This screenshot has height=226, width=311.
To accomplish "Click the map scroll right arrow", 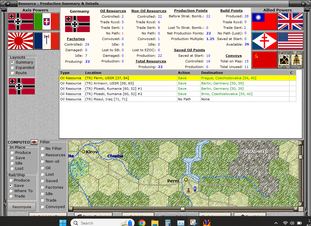I will coord(296,209).
